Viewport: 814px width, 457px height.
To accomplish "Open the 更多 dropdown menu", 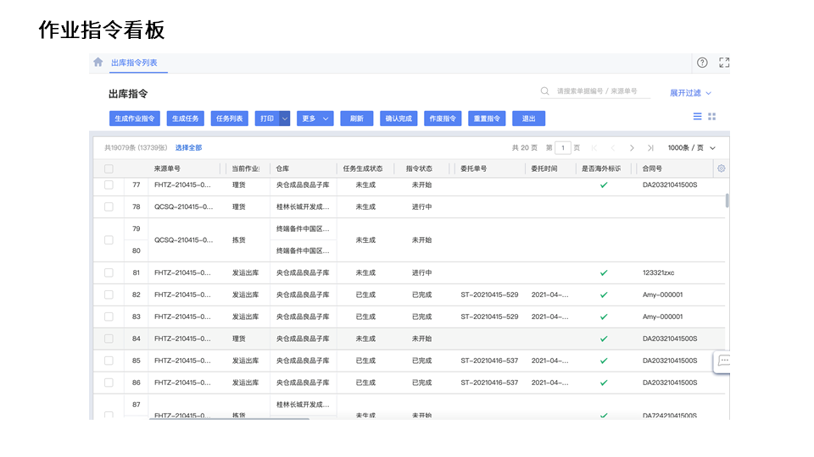I will click(x=315, y=119).
